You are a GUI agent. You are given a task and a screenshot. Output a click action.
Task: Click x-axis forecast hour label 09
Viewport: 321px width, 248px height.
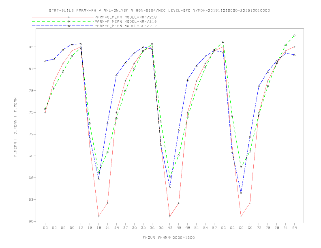click(x=72, y=228)
